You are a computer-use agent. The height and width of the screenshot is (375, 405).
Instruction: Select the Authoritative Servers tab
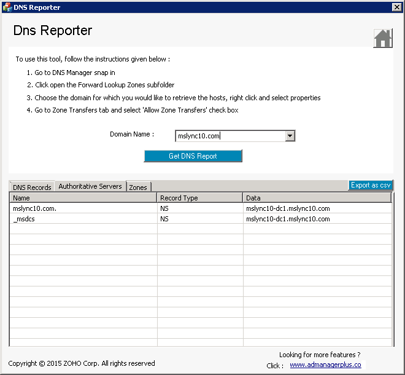click(x=90, y=186)
